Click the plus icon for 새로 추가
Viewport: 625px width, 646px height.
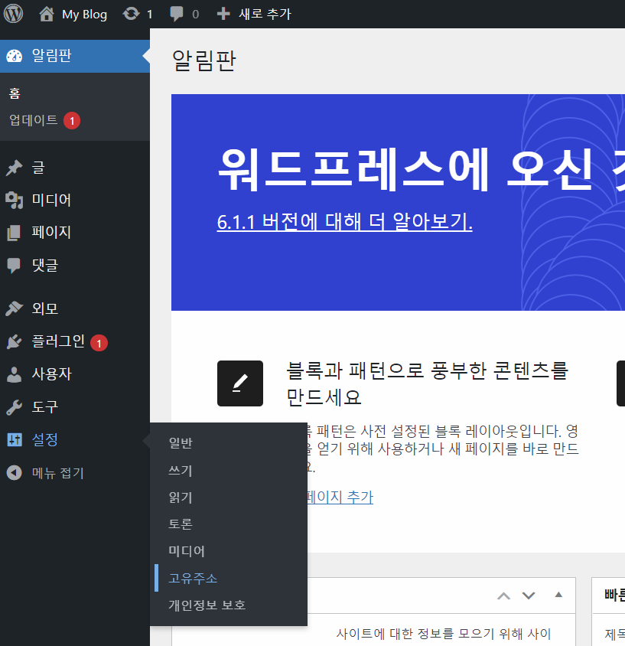223,14
